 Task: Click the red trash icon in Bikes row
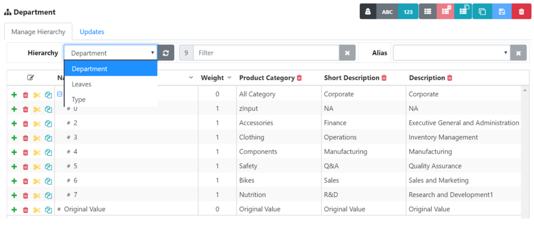pos(26,181)
